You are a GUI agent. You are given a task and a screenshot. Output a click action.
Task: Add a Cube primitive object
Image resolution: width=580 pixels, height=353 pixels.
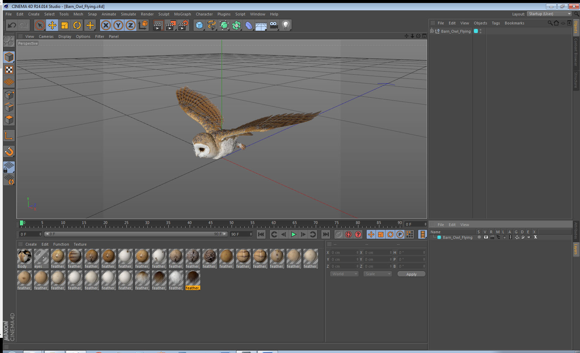tap(199, 25)
